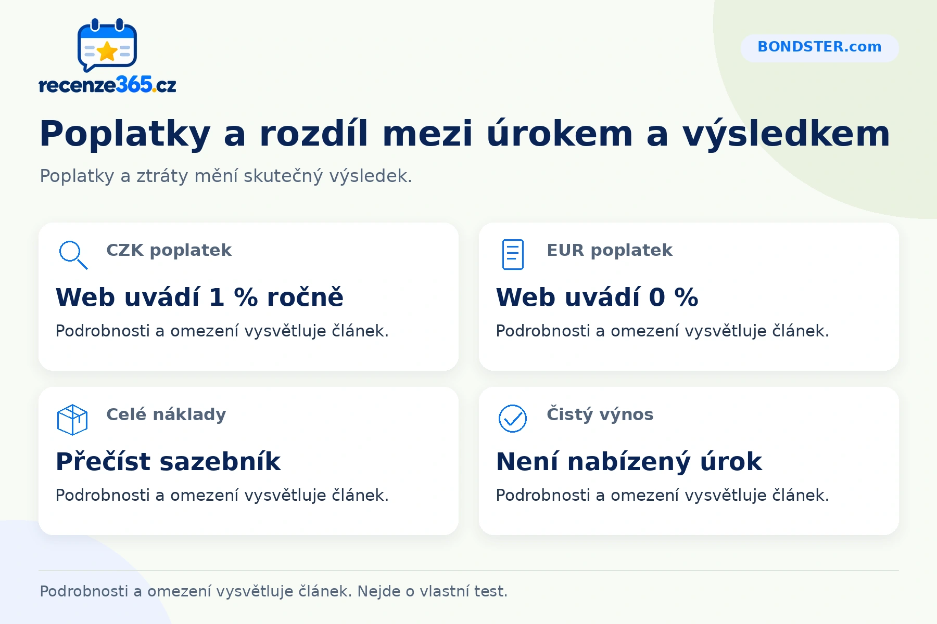Click subtitle Poplatky a ztráty mění skutečný výsledek
This screenshot has width=937, height=624.
(225, 176)
